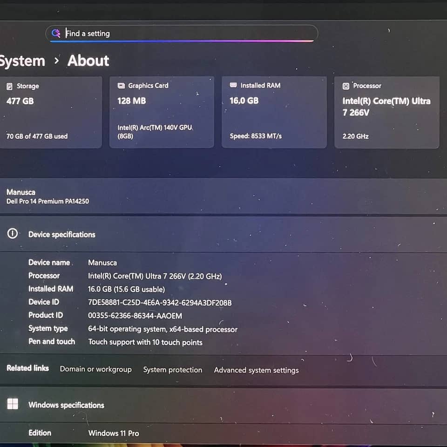Open the Storage card showing 477 GB
Viewport: 447px width, 447px height.
(51, 112)
